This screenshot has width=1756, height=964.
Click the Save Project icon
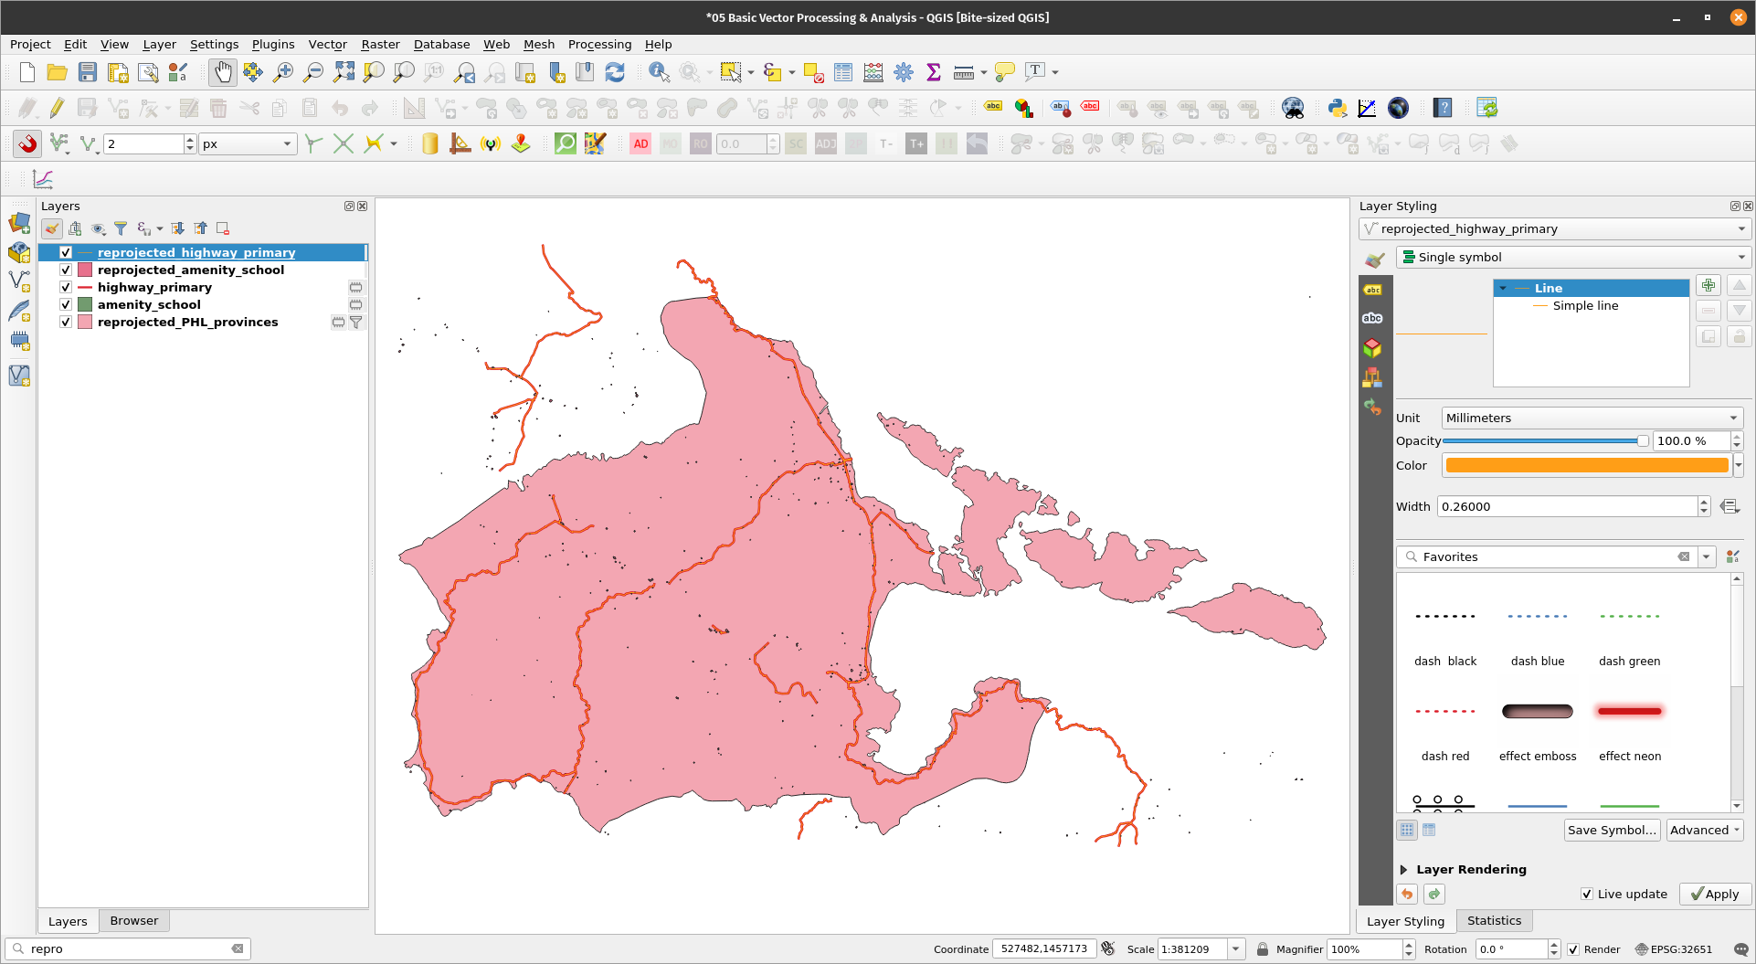click(87, 72)
